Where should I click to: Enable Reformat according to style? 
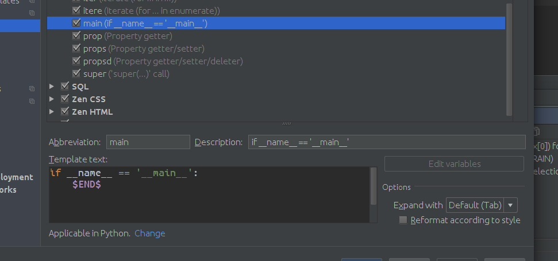click(403, 220)
